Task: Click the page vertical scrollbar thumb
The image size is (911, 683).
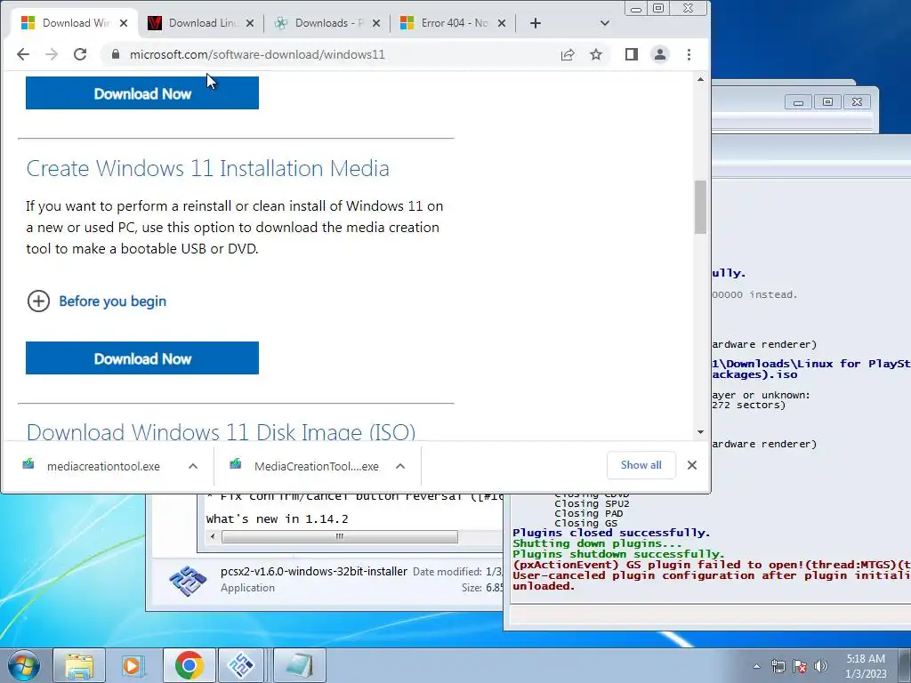Action: pyautogui.click(x=701, y=206)
